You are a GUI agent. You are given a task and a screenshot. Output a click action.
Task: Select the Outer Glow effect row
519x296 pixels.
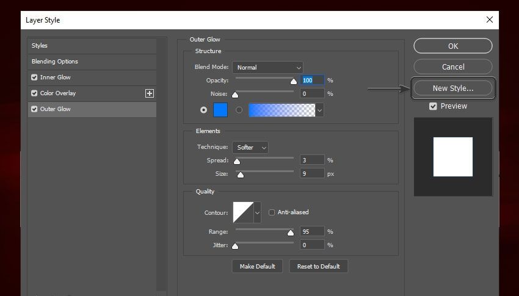click(x=92, y=109)
